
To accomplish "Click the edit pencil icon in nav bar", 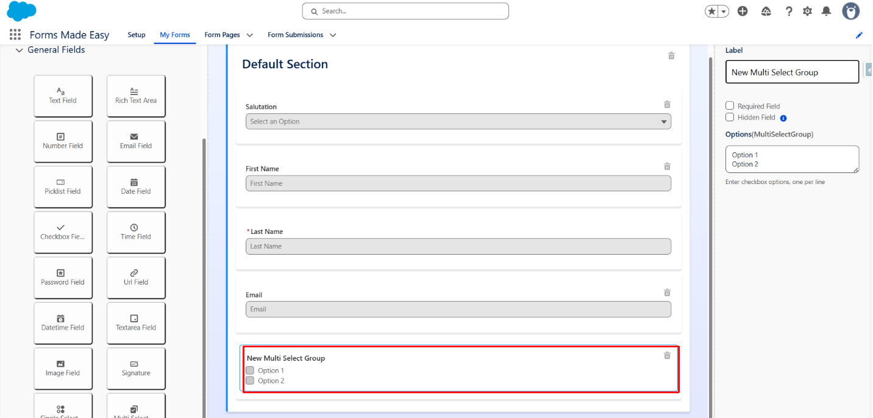I will click(x=859, y=35).
